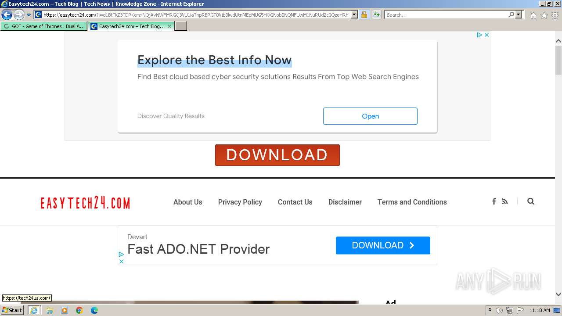562x316 pixels.
Task: Close the Easytech24.com tab
Action: point(169,26)
